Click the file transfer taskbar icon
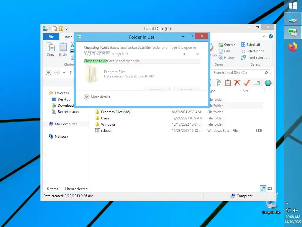This screenshot has width=302, height=227. [293, 33]
